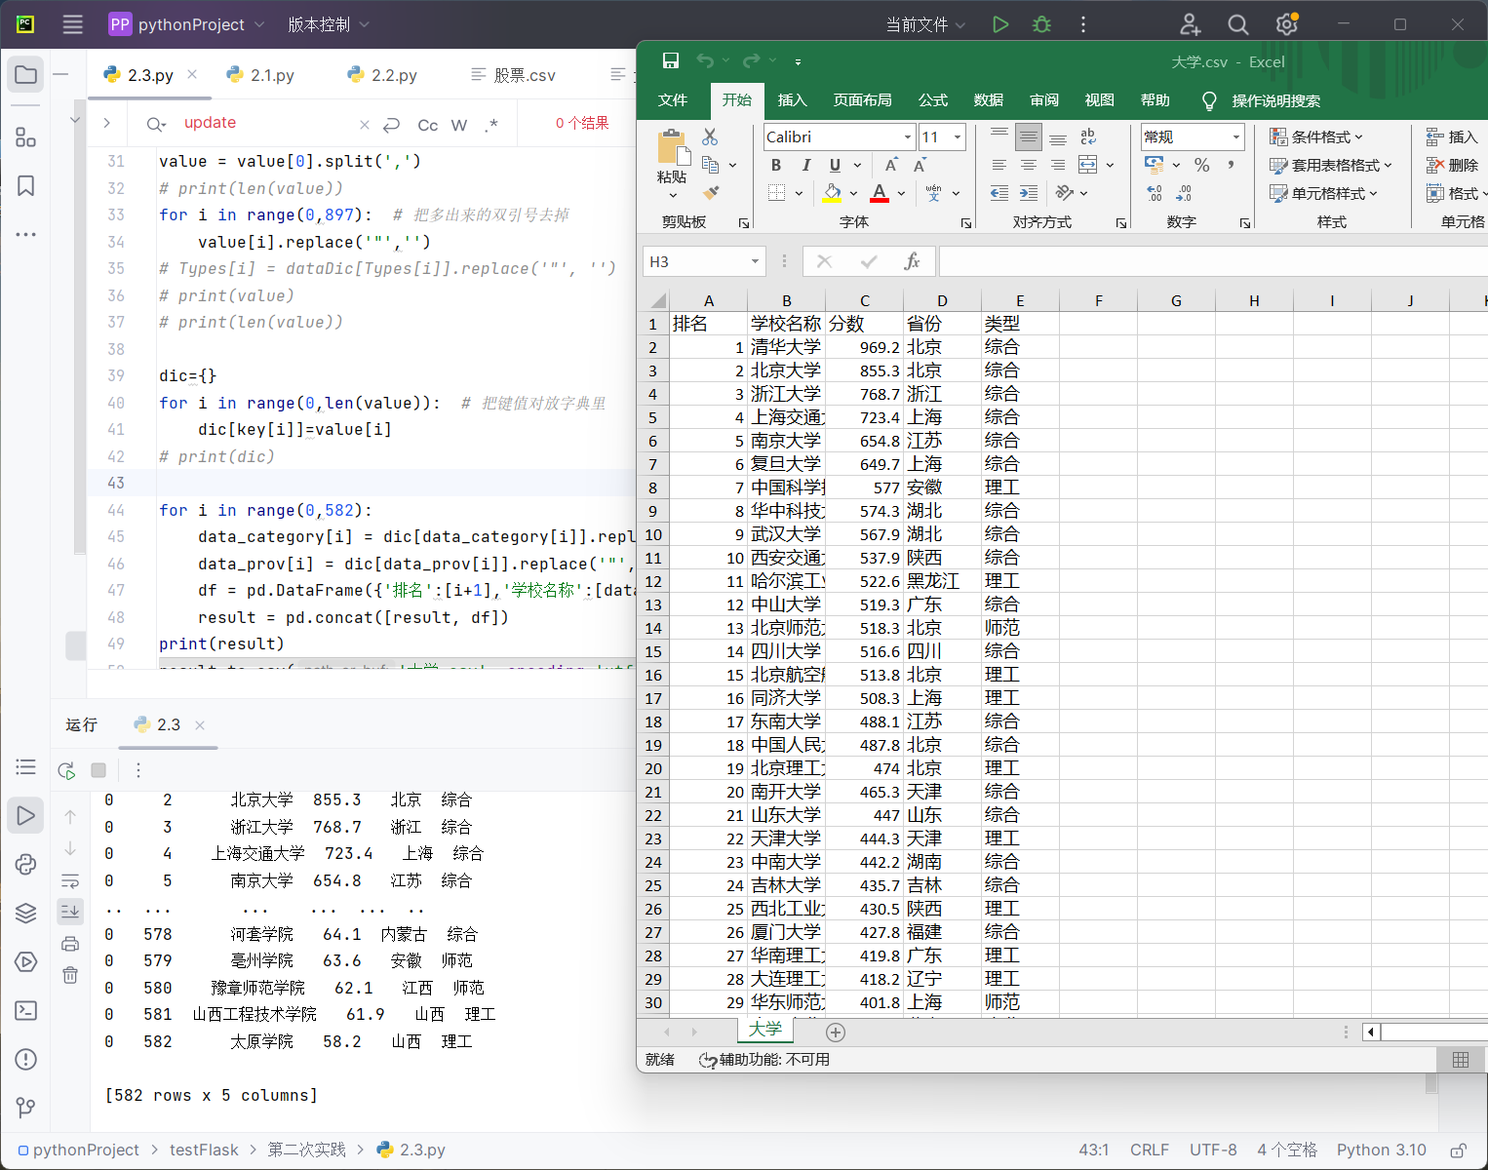The width and height of the screenshot is (1488, 1170).
Task: Save the Excel workbook
Action: pyautogui.click(x=671, y=61)
